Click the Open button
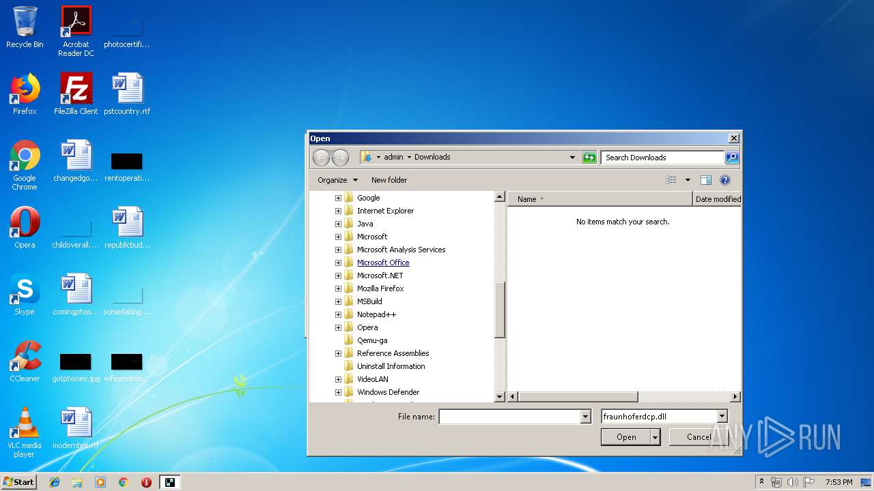Viewport: 874px width, 491px height. point(626,437)
